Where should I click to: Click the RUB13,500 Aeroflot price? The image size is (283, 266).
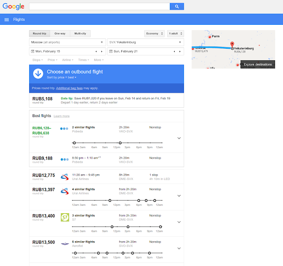[43, 243]
